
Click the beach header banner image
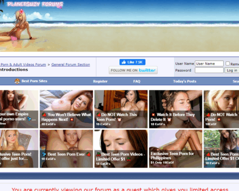119,26
